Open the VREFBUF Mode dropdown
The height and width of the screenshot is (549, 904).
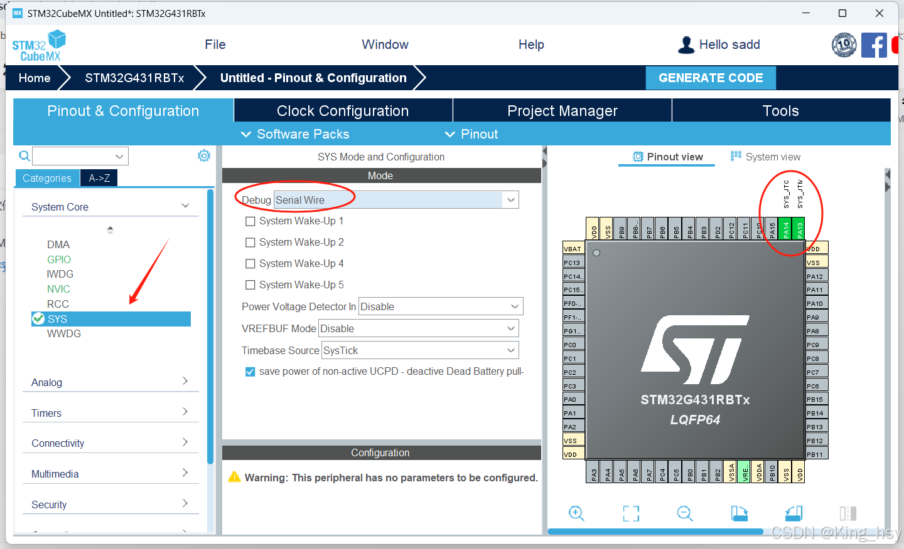[x=419, y=328]
